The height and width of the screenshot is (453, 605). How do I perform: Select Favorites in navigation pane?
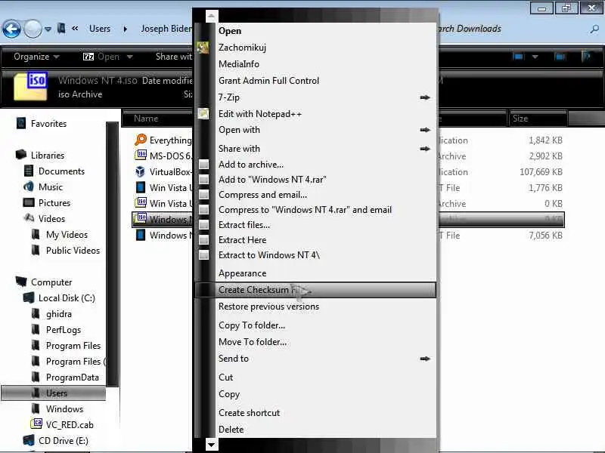point(48,124)
